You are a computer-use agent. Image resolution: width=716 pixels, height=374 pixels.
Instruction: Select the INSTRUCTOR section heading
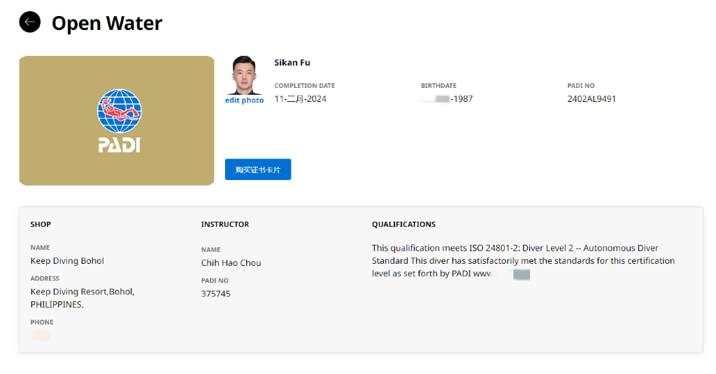coord(225,224)
